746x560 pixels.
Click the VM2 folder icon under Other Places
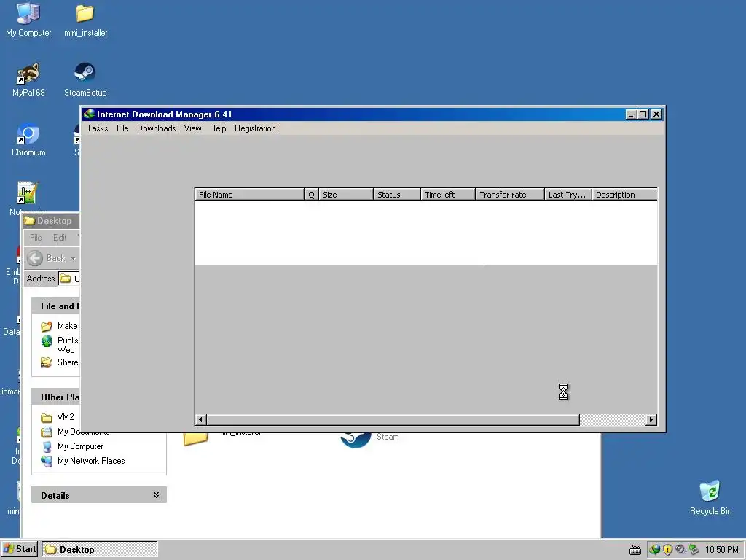coord(47,418)
